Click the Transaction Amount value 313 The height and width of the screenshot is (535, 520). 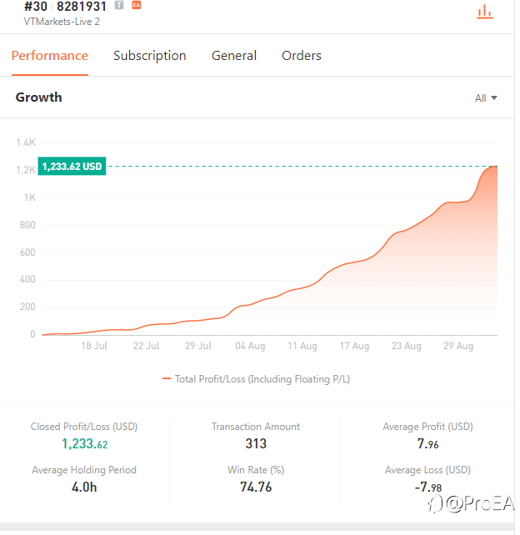click(x=256, y=444)
